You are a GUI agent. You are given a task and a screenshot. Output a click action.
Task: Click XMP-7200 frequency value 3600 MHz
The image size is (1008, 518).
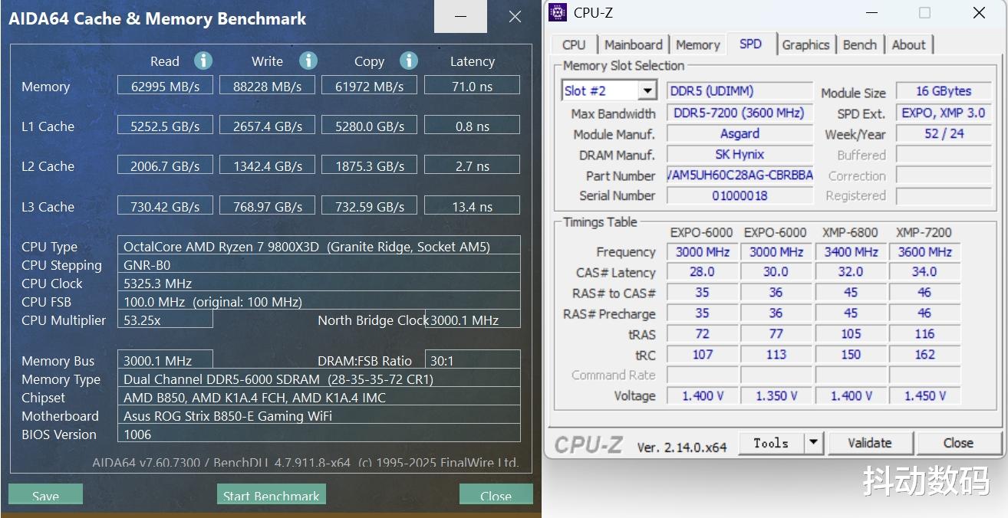tap(925, 251)
